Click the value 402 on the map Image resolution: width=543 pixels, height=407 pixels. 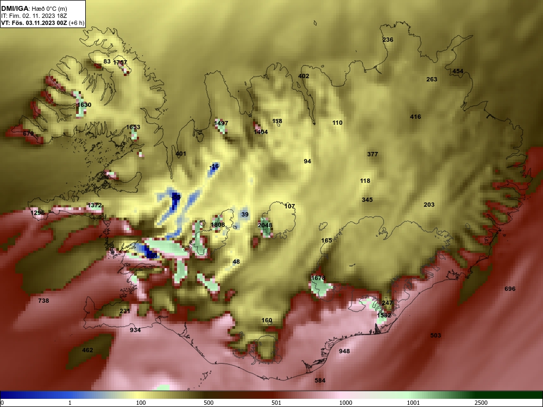tap(304, 76)
